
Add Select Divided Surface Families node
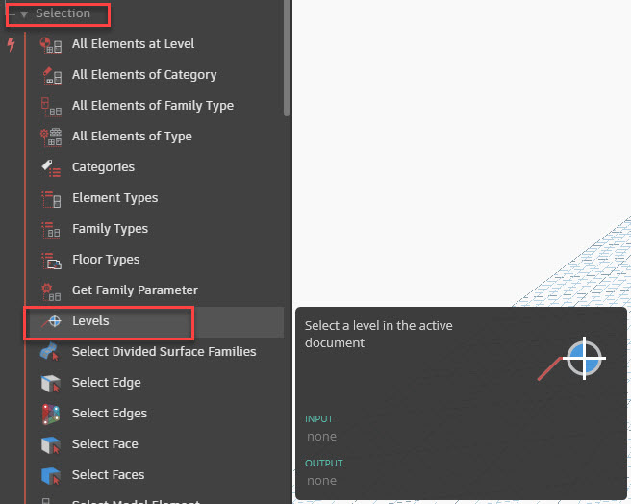(164, 351)
